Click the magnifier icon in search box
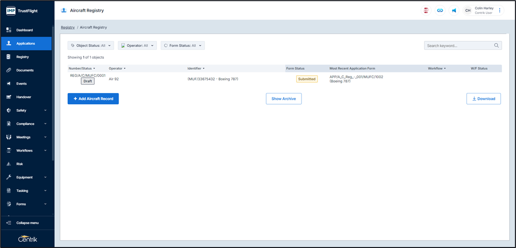Viewport: 516px width, 248px height. click(x=496, y=46)
